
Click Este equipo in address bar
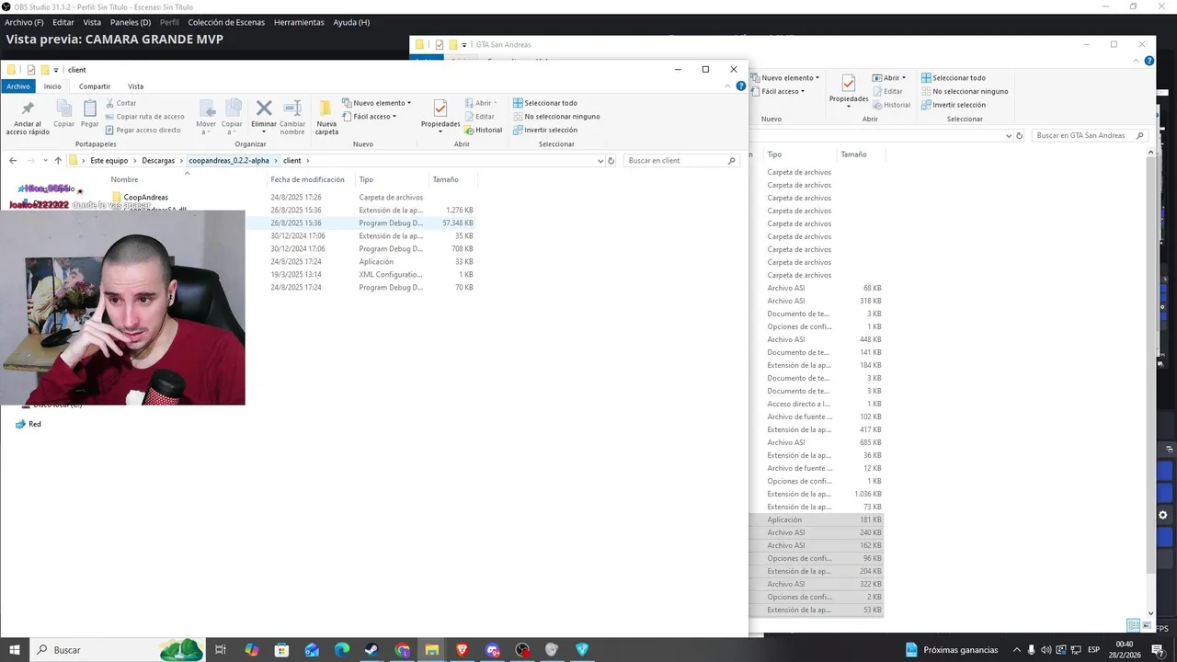pyautogui.click(x=109, y=161)
